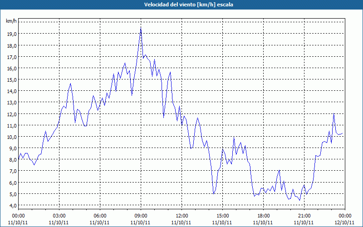Screen dimensions: 363x227
Task: Pick the '14,0' y-axis label
Action: point(12,91)
